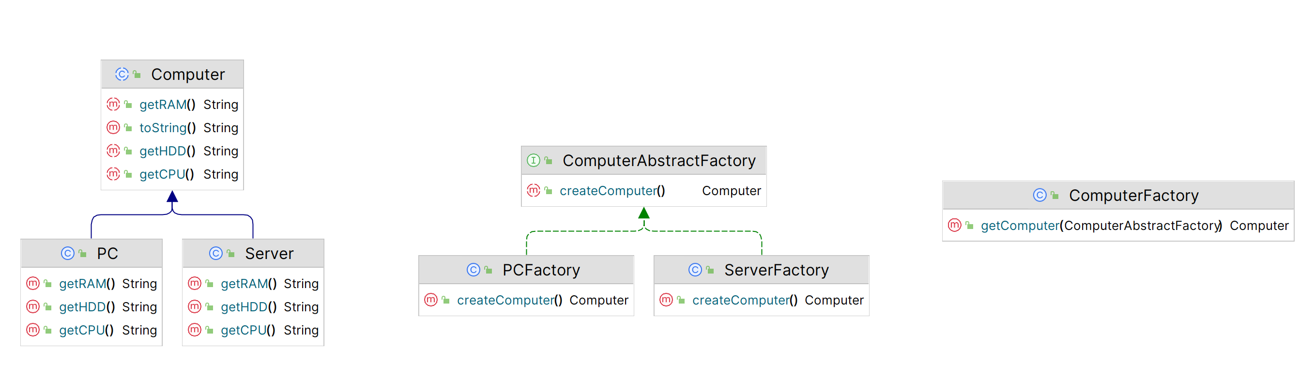Click the method icon beside toString() in Computer
The width and height of the screenshot is (1314, 366).
point(113,127)
